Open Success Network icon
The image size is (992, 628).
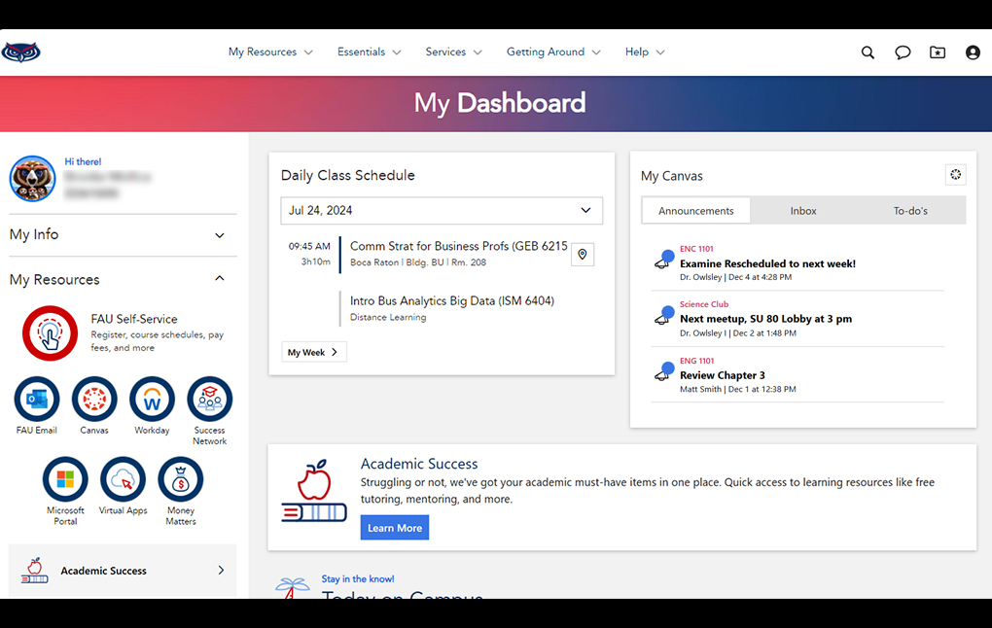pos(209,400)
